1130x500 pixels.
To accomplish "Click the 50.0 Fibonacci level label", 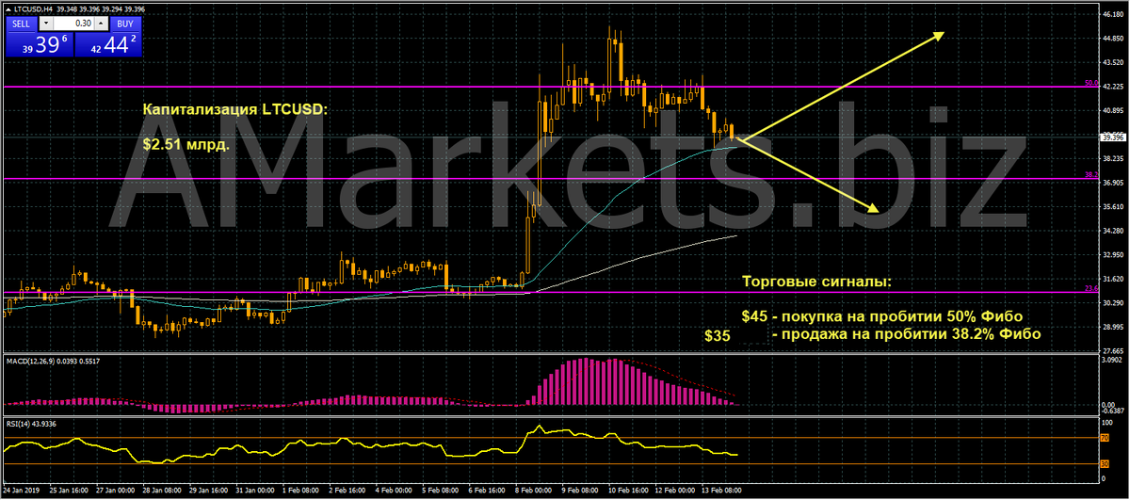I will [x=1091, y=83].
